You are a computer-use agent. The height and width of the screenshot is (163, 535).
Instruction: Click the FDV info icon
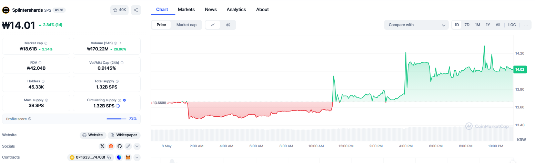(40, 63)
